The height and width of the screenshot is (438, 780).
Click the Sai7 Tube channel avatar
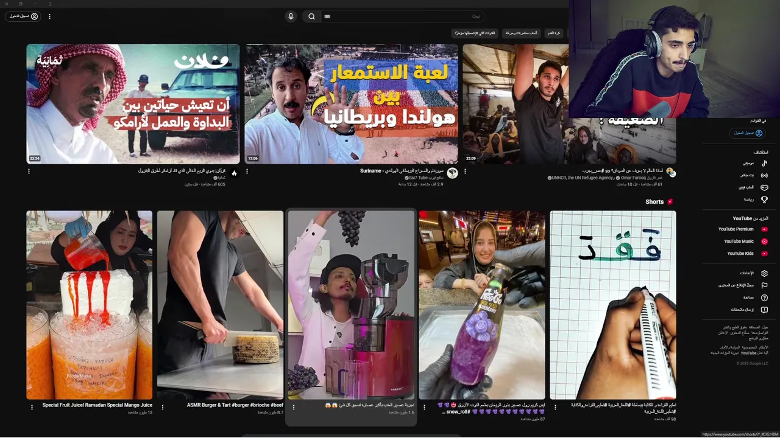(452, 173)
